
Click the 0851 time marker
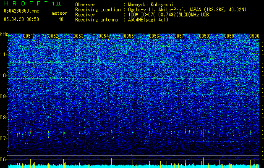pos(28,36)
